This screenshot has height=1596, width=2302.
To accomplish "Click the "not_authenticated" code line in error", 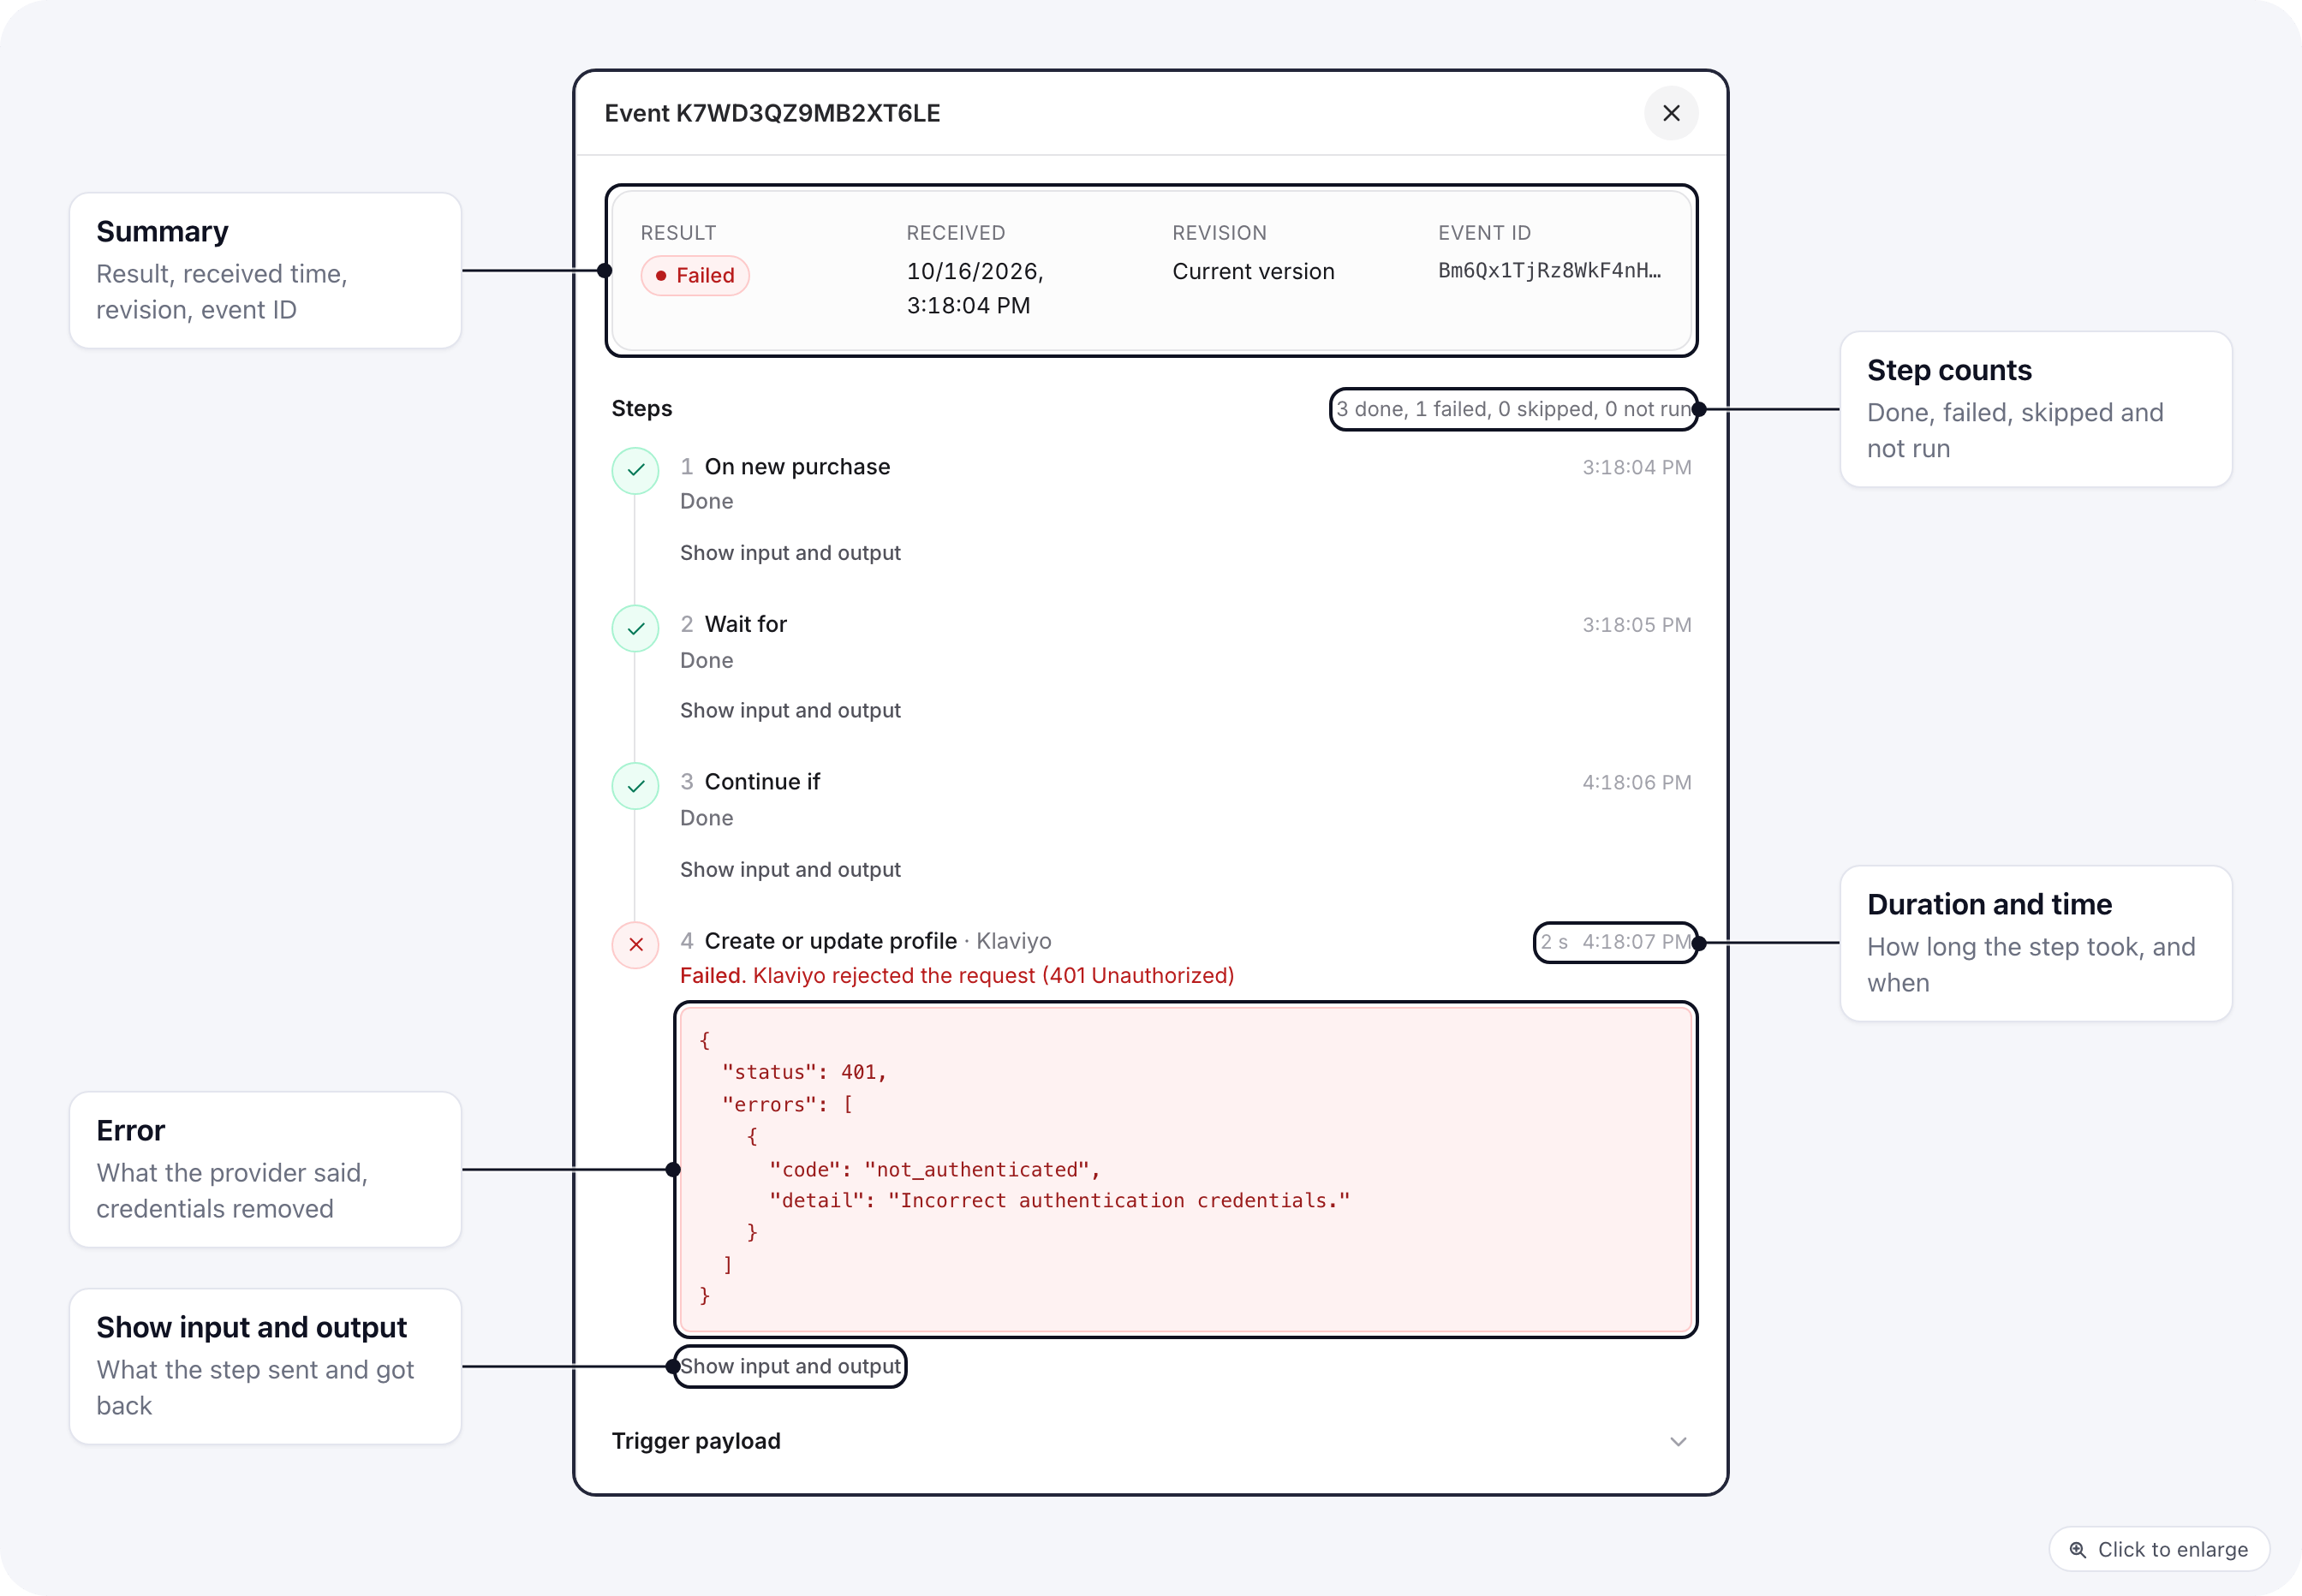I will pos(934,1169).
